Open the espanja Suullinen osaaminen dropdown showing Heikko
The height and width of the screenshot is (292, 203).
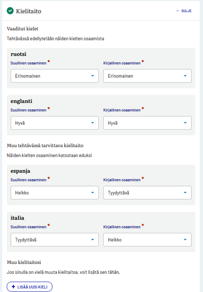click(55, 193)
